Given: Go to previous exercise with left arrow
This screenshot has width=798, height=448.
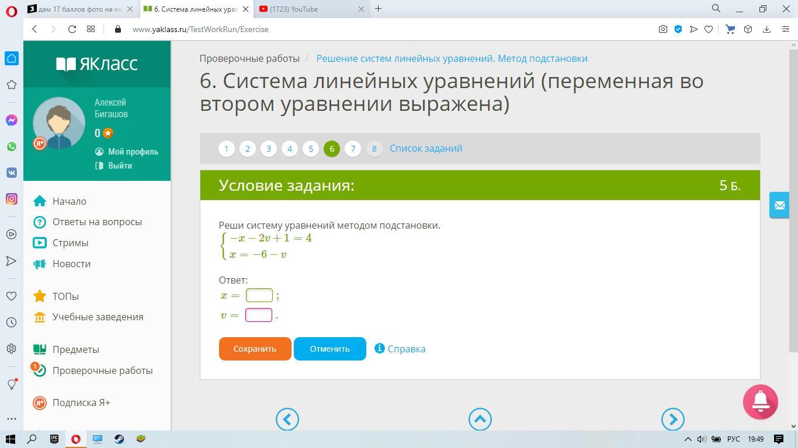Looking at the screenshot, I should tap(287, 419).
